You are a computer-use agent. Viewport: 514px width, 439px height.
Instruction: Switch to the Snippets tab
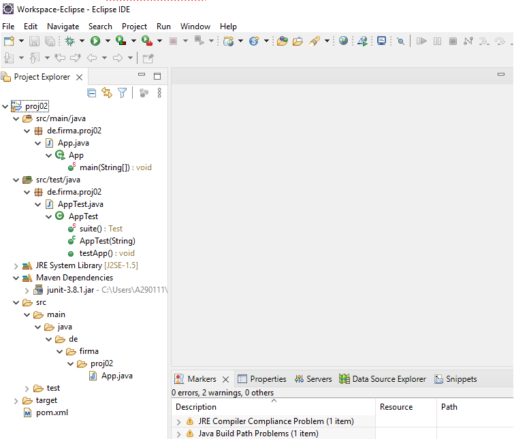tap(455, 379)
